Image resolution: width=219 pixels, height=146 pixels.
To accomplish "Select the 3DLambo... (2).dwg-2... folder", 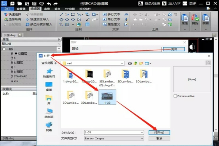I will [x=107, y=78].
